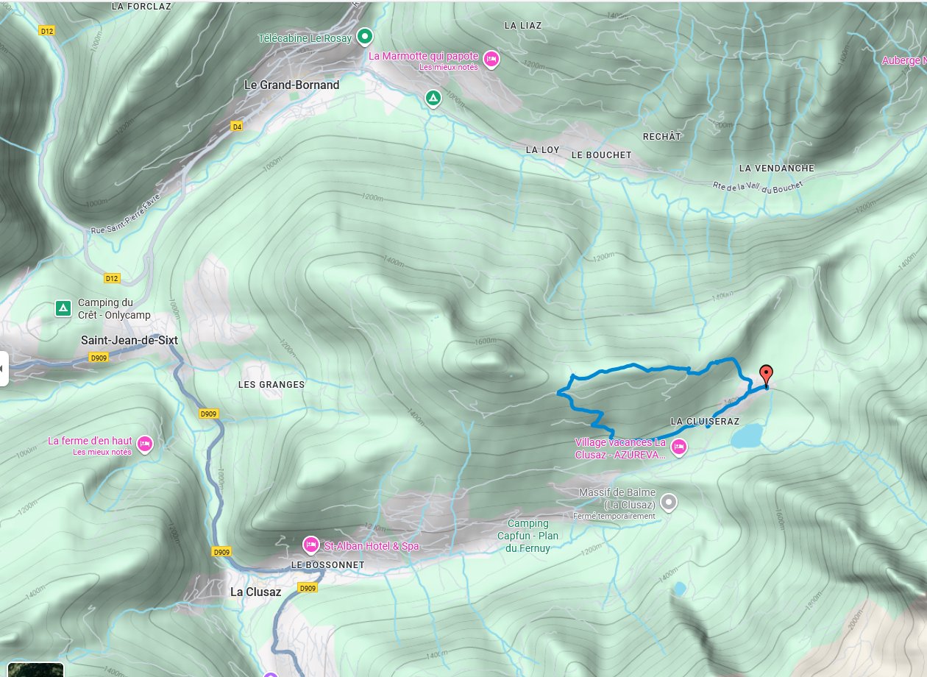Expand the collapsed side panel arrow
The image size is (927, 677).
tap(4, 368)
